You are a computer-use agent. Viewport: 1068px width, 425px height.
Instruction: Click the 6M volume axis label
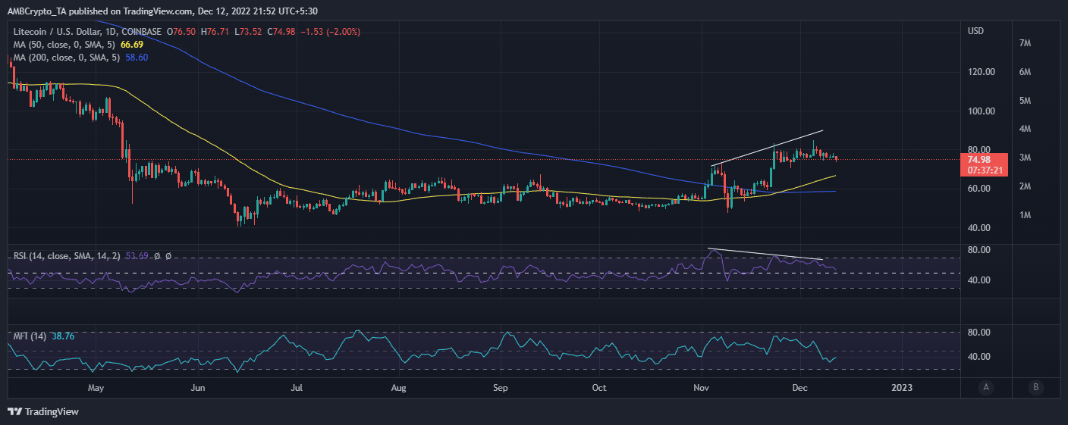point(1025,72)
